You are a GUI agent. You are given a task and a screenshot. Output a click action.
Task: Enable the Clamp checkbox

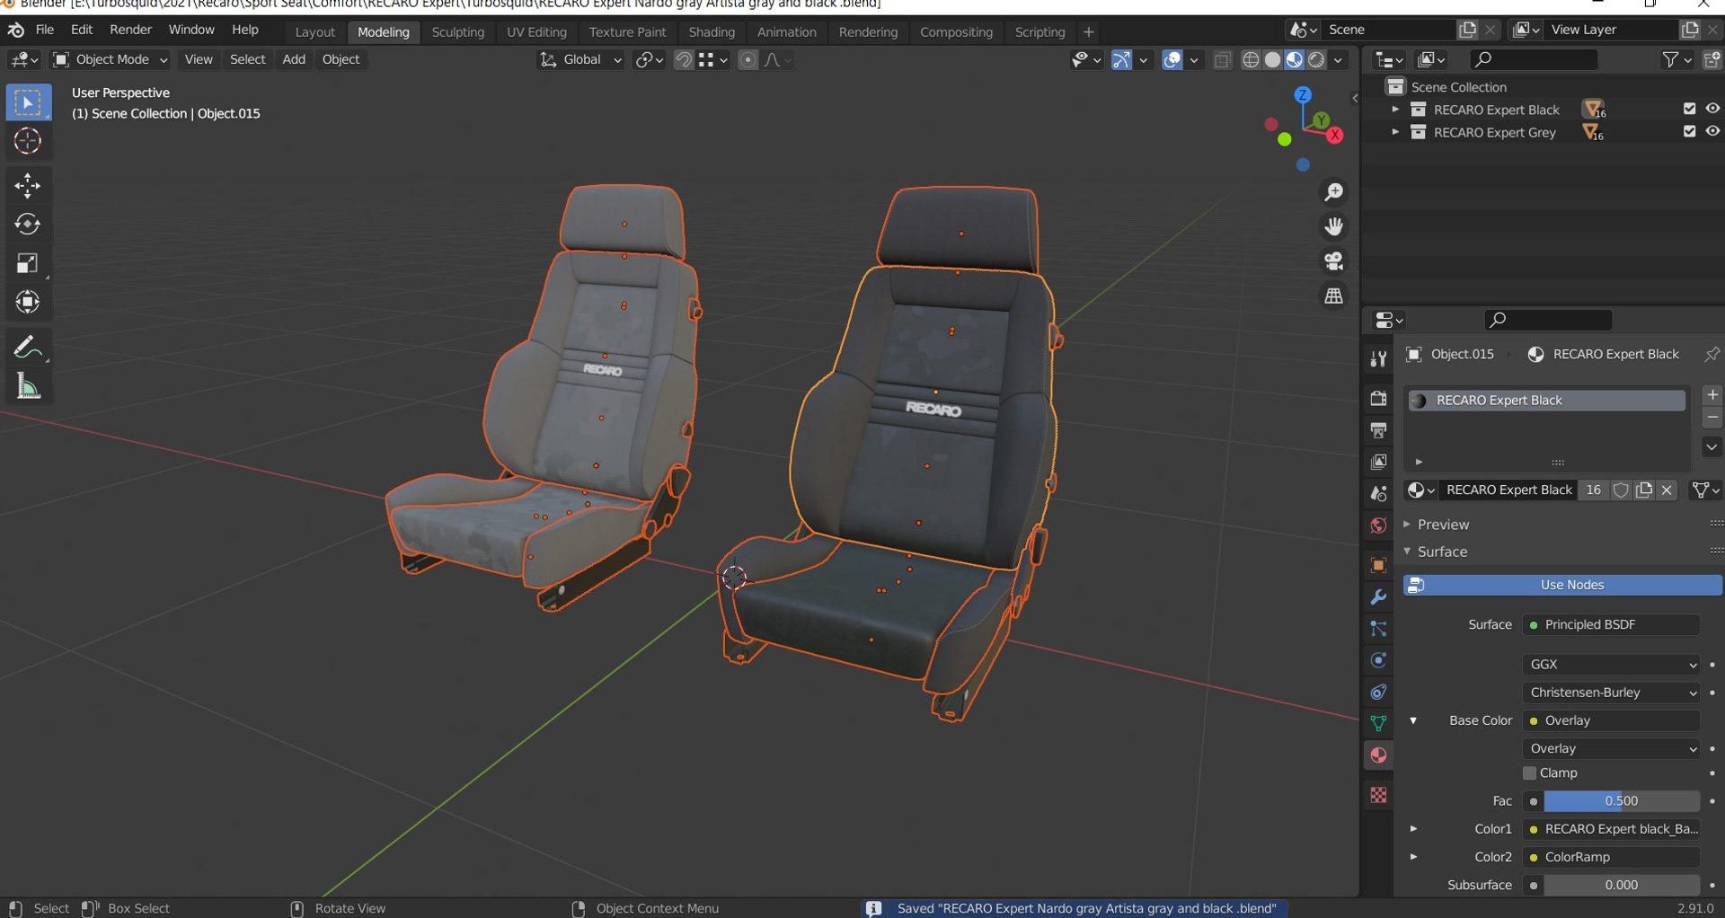click(x=1529, y=773)
